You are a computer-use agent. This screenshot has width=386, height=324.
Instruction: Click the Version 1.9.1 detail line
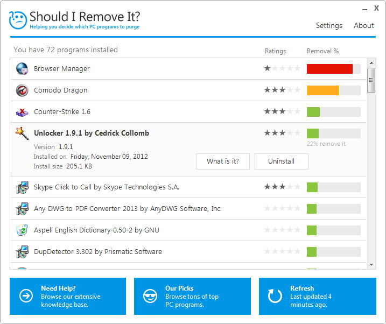click(53, 147)
